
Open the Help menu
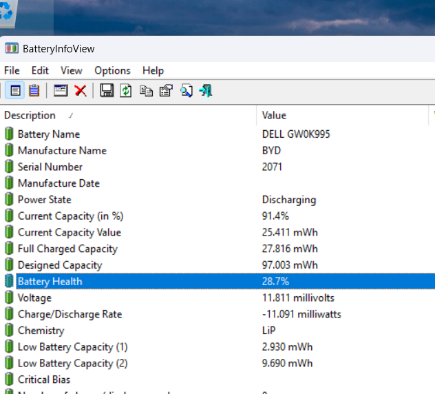pos(153,70)
